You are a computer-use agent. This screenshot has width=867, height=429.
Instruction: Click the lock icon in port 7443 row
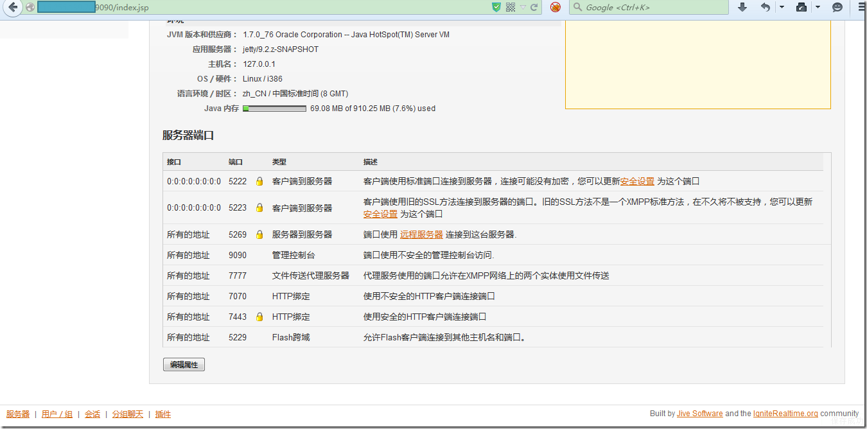(x=259, y=317)
